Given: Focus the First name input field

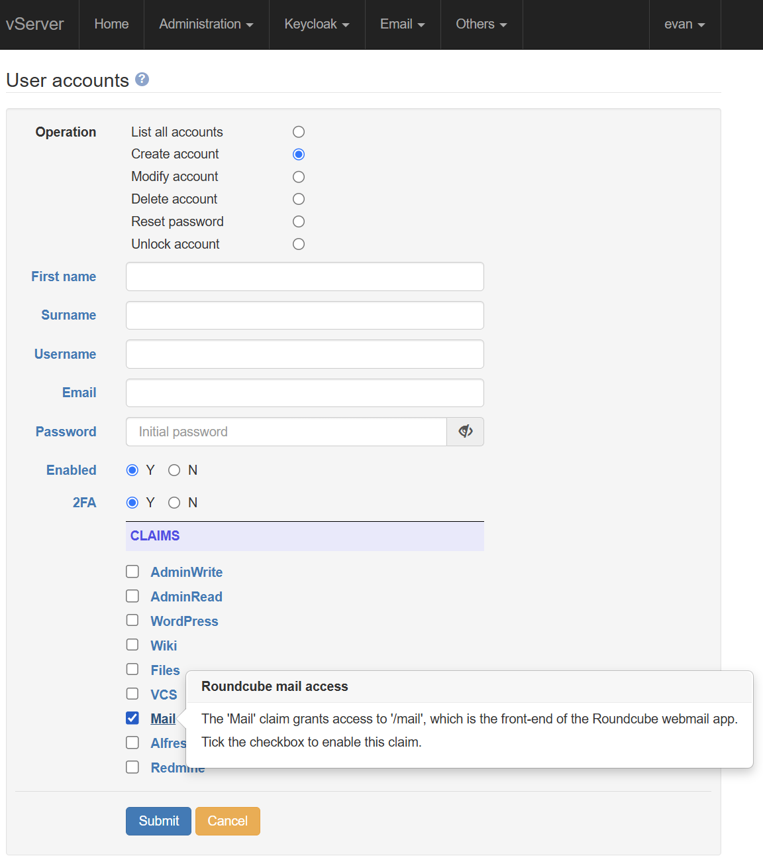Looking at the screenshot, I should click(305, 277).
